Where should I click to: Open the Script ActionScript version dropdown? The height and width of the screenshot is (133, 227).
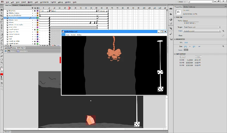pos(202,31)
